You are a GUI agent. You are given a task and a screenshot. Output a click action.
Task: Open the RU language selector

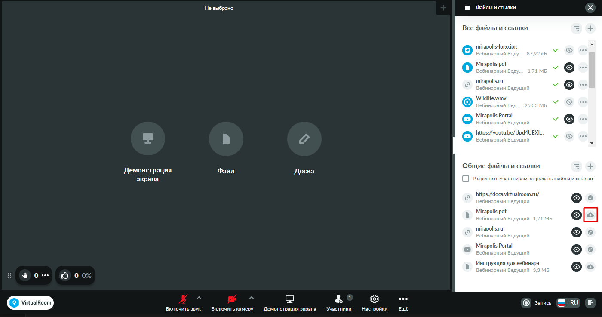pyautogui.click(x=568, y=303)
